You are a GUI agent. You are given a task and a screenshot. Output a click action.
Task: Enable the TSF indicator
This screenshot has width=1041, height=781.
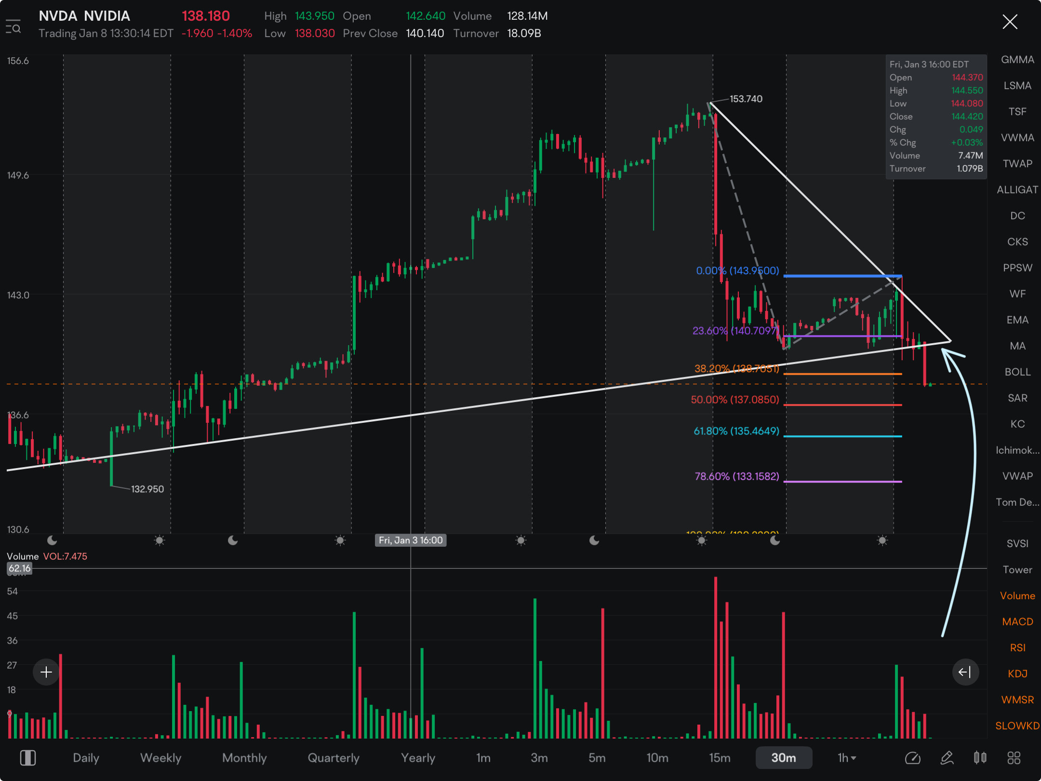[1017, 112]
